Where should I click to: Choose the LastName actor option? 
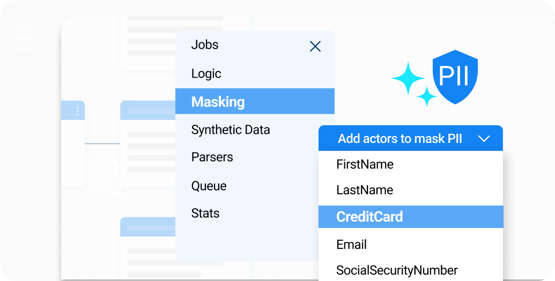(365, 190)
